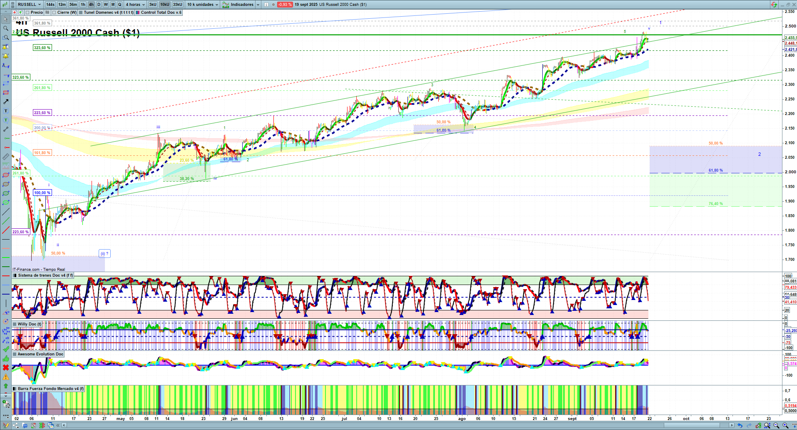This screenshot has width=797, height=430.
Task: Select the cursor pointer tool
Action: pos(5,19)
